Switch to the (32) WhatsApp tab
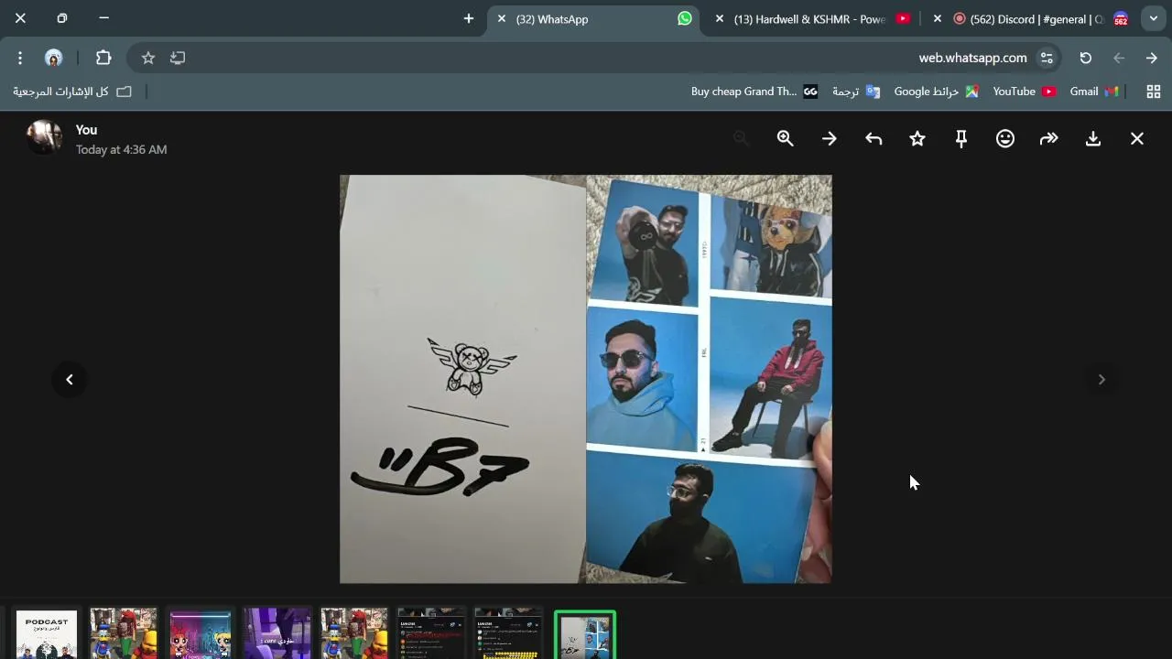Image resolution: width=1172 pixels, height=659 pixels. [x=595, y=18]
